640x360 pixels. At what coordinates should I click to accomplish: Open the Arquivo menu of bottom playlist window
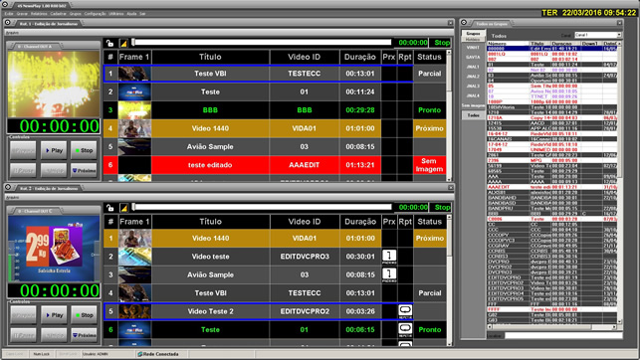tap(12, 197)
